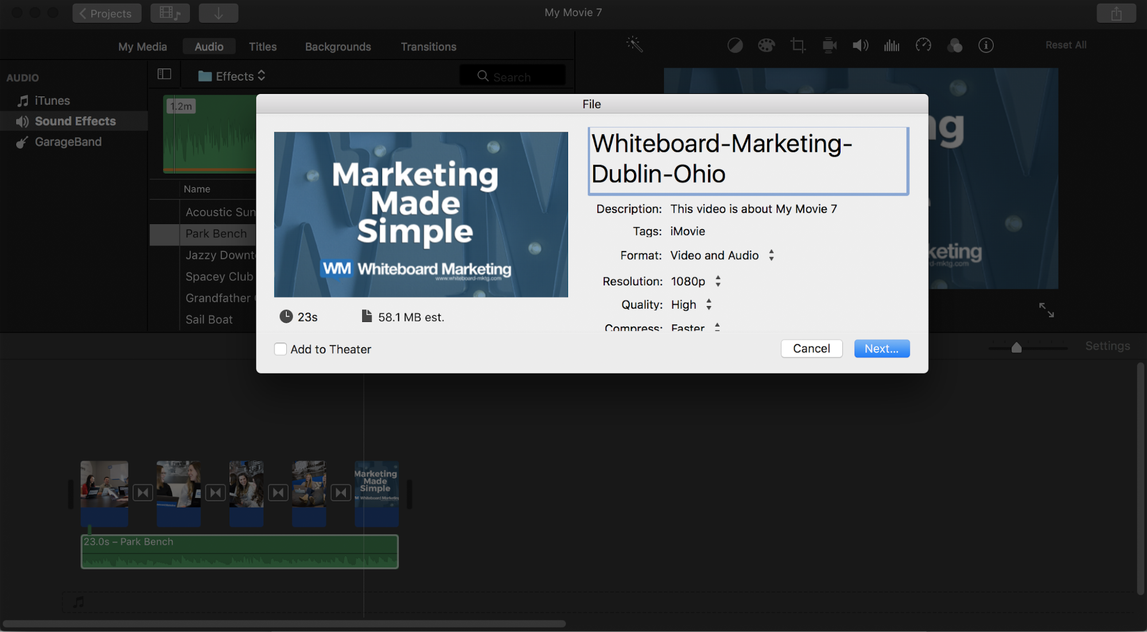
Task: Open the Resolution 1080p dropdown
Action: click(x=696, y=281)
